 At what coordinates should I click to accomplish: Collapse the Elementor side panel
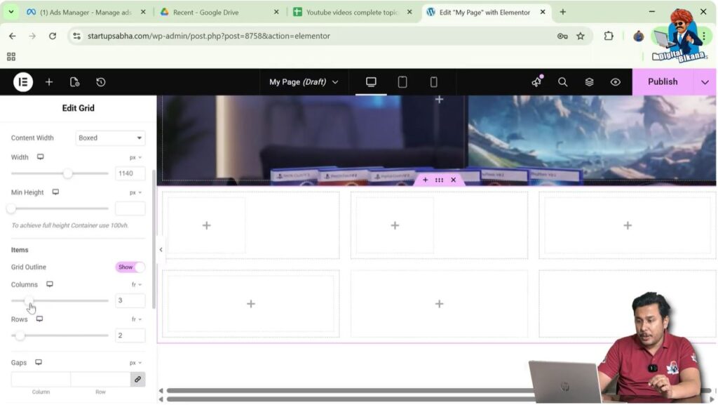161,249
